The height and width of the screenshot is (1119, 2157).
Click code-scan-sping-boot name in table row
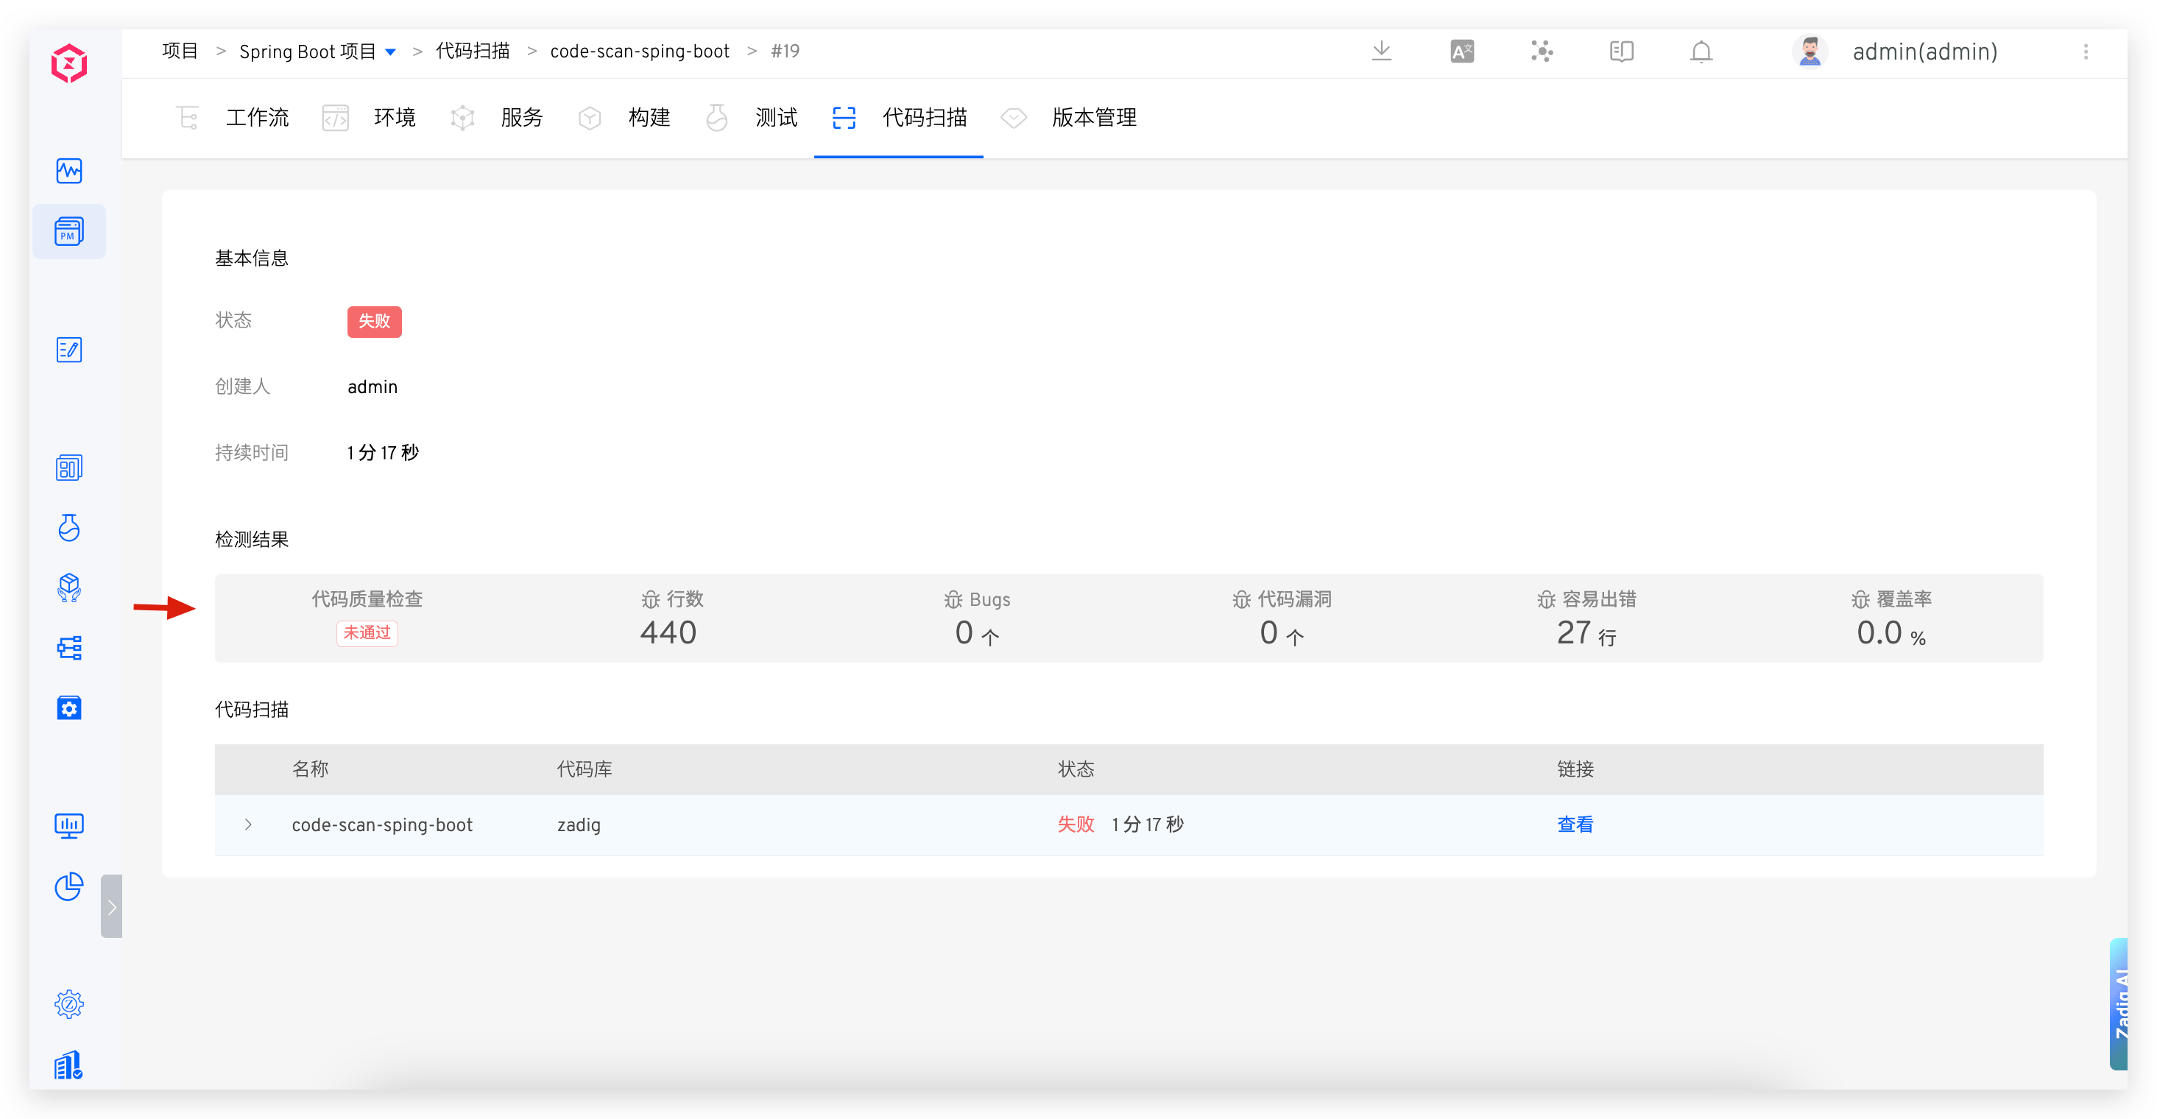pyautogui.click(x=382, y=825)
